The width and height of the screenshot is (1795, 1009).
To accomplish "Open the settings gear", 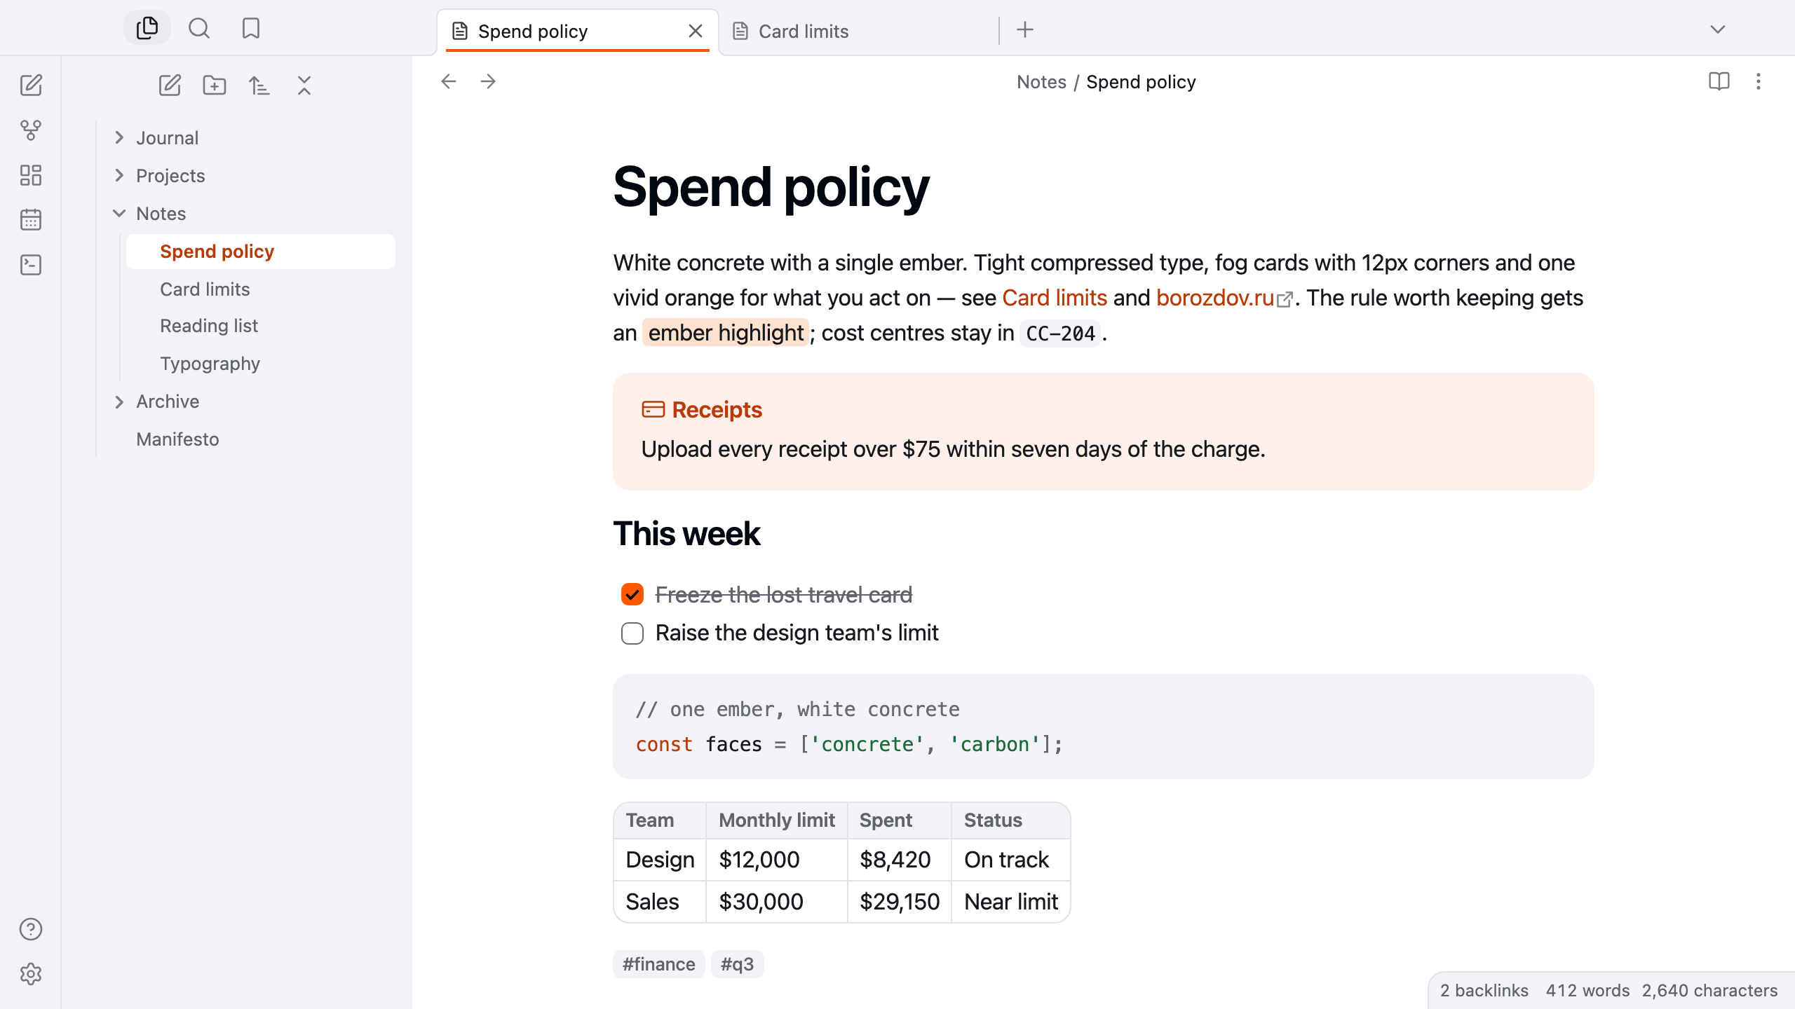I will point(31,974).
